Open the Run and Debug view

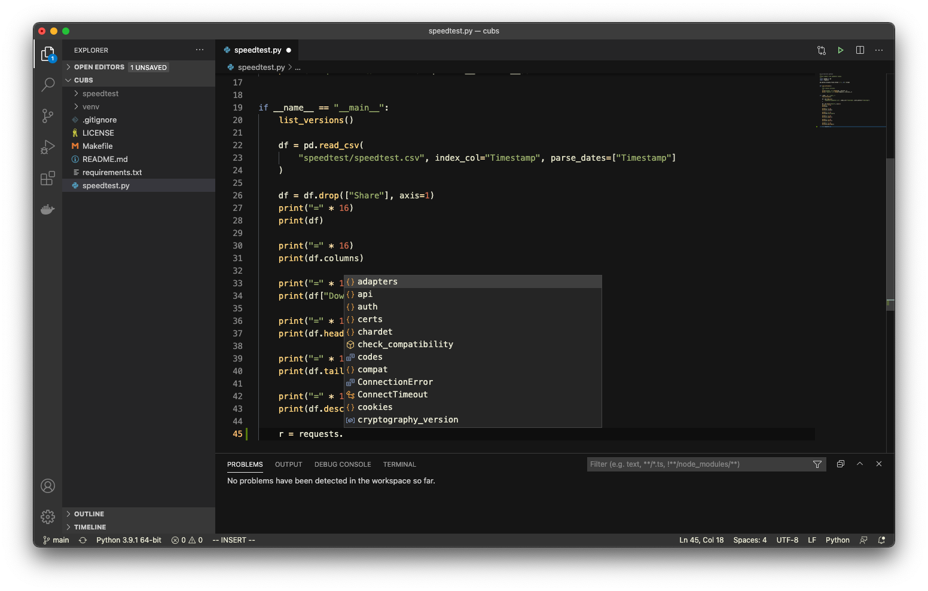48,147
